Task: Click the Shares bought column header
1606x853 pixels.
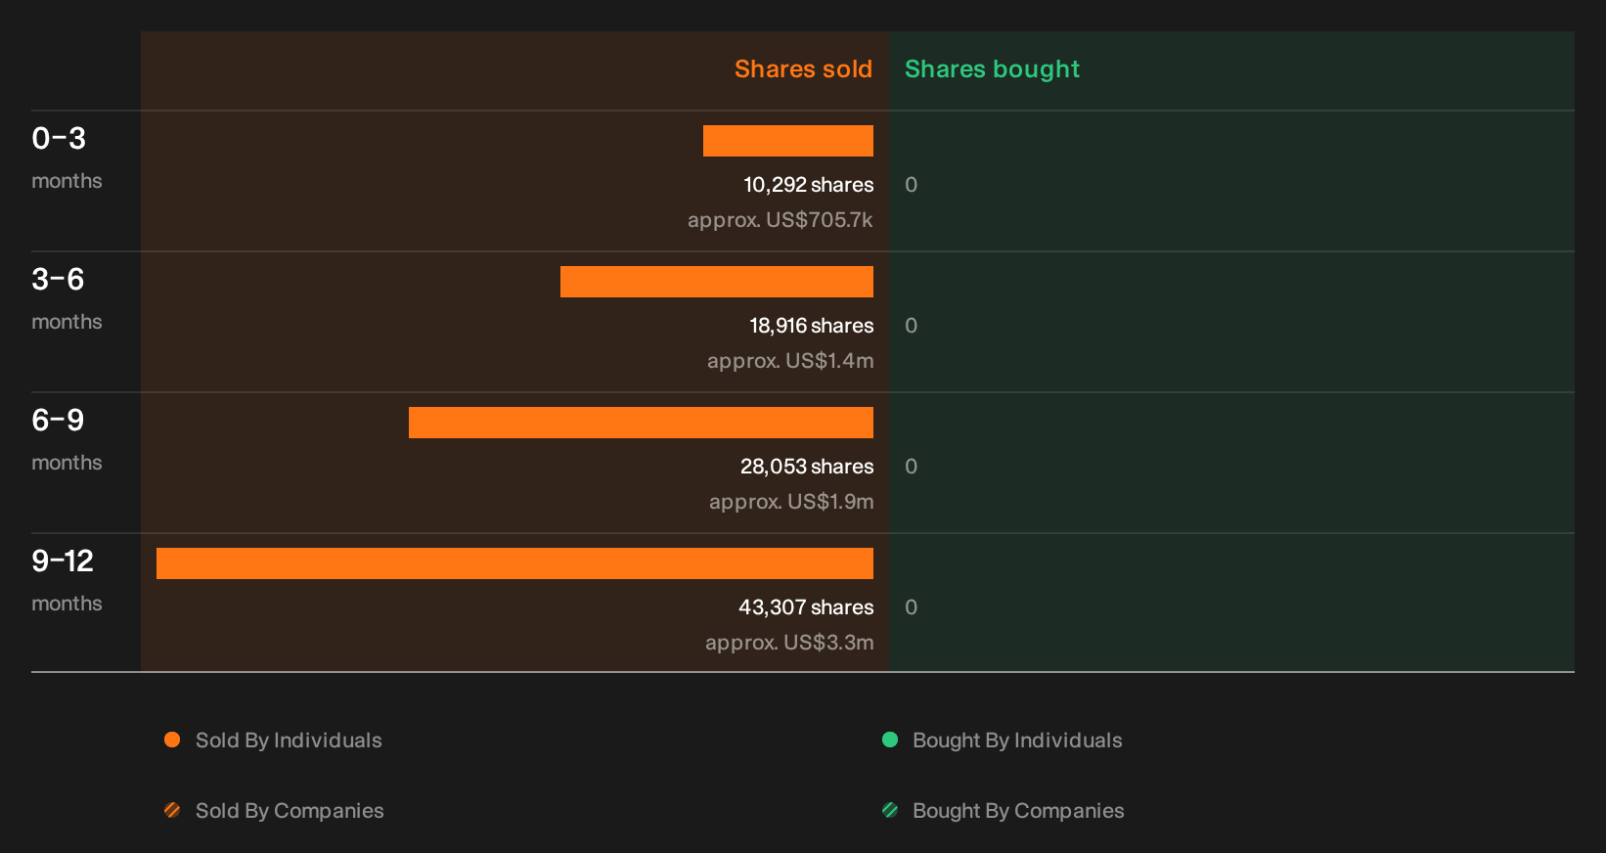Action: [992, 69]
